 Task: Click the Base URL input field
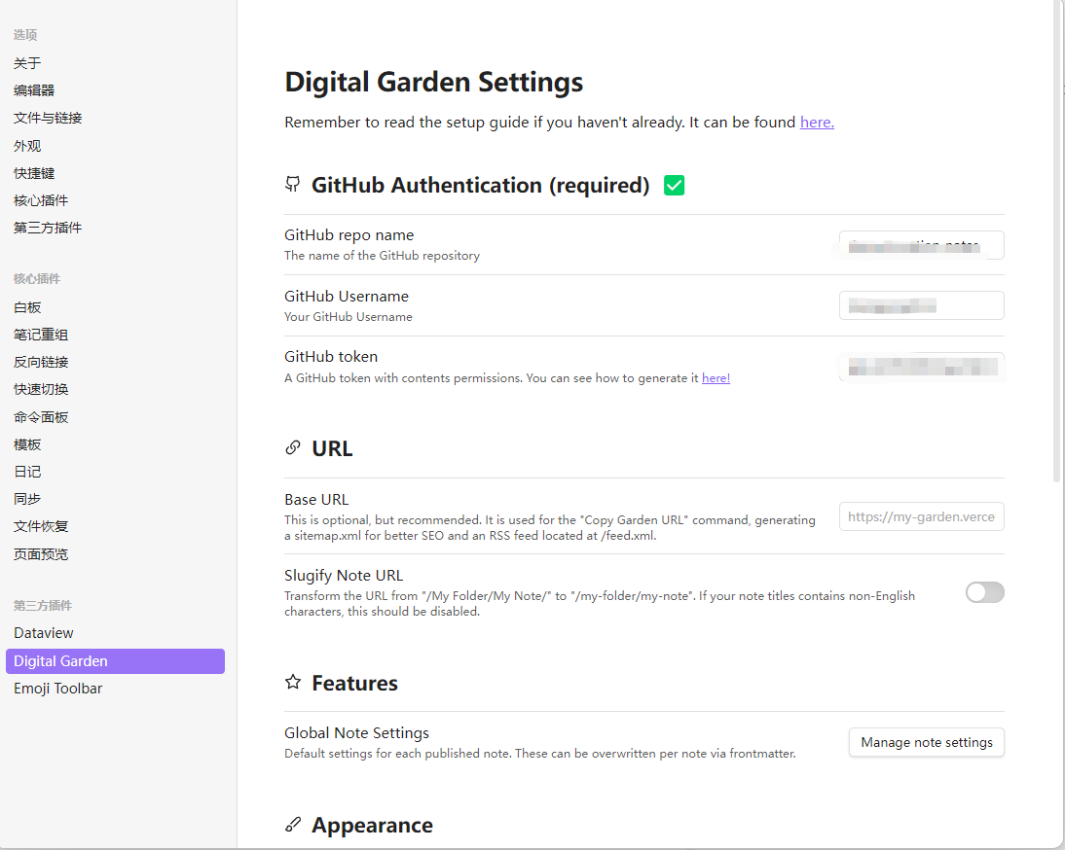pos(921,516)
